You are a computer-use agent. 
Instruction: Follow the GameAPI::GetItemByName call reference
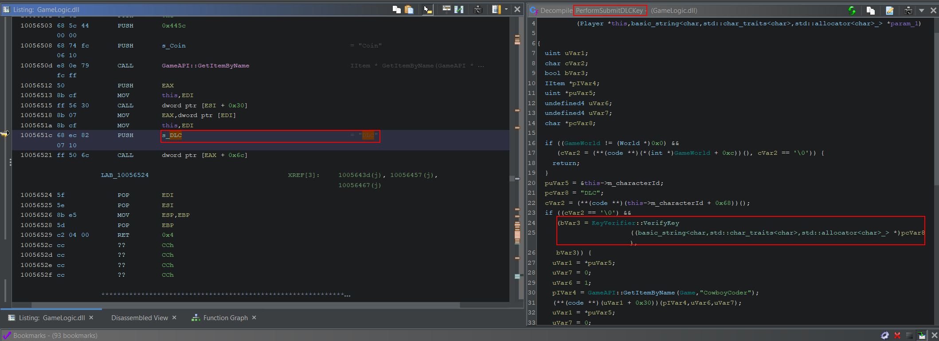(205, 66)
